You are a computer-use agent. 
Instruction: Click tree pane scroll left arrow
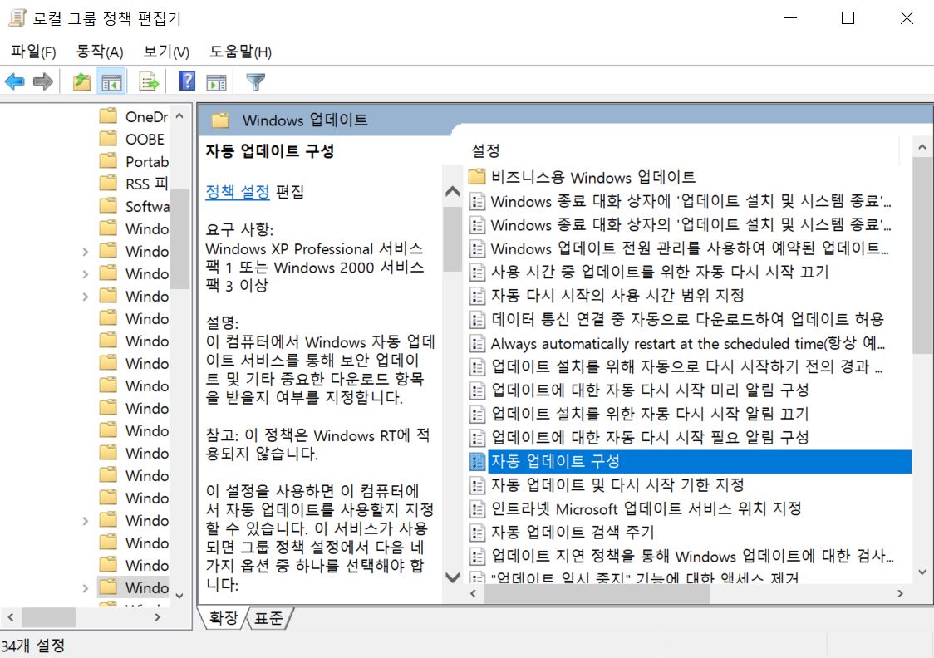point(10,617)
